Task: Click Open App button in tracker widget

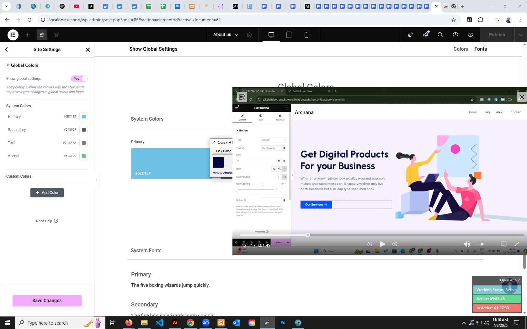Action: (x=510, y=280)
